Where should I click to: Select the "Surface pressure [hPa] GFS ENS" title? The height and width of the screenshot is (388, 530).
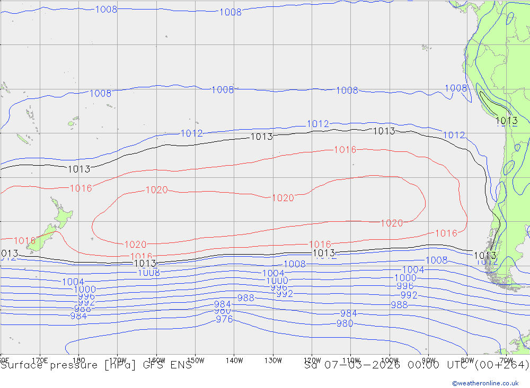click(x=96, y=365)
